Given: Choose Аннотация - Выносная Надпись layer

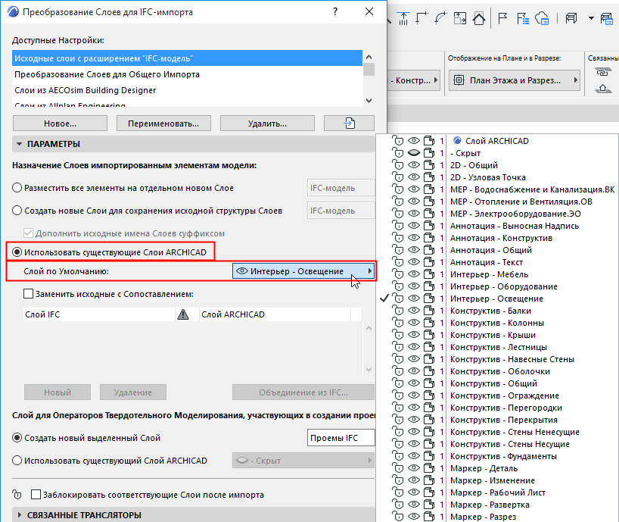Looking at the screenshot, I should click(x=515, y=226).
